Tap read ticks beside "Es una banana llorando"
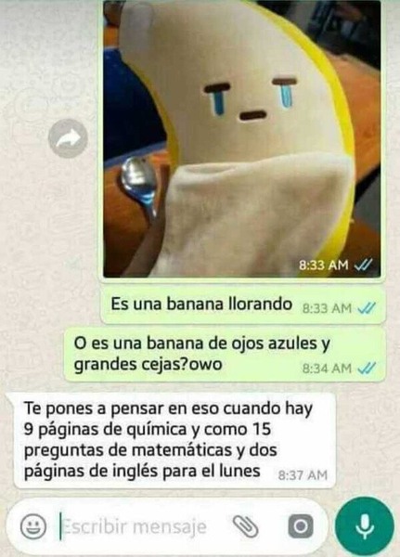Viewport: 400px width, 557px height. click(x=367, y=308)
